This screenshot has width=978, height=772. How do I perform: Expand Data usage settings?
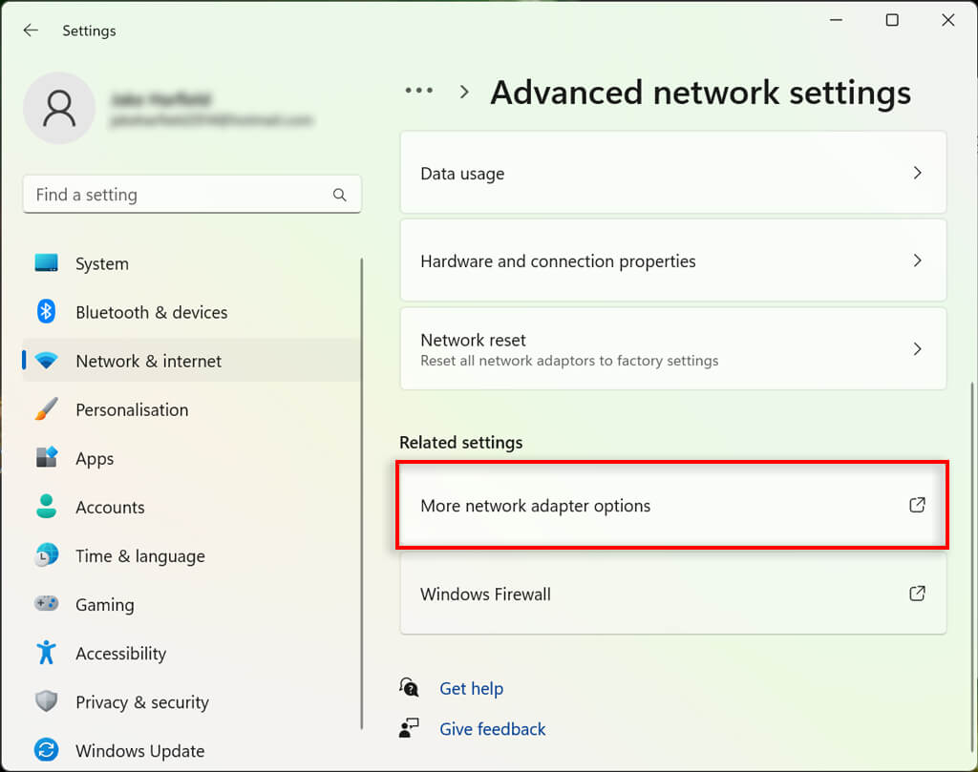click(x=672, y=174)
